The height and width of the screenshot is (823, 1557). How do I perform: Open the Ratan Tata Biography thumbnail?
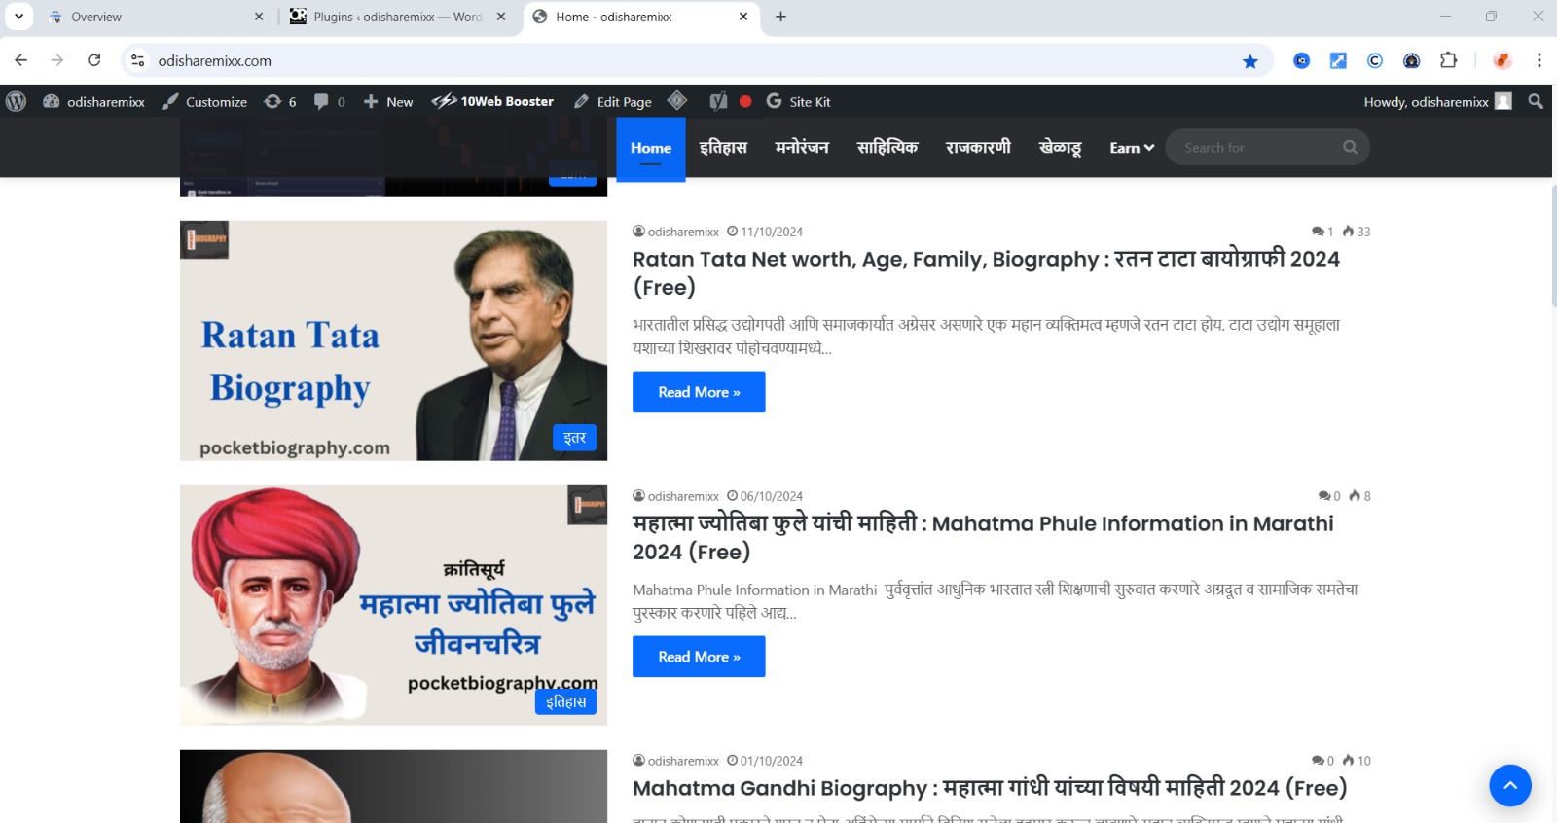(x=393, y=340)
